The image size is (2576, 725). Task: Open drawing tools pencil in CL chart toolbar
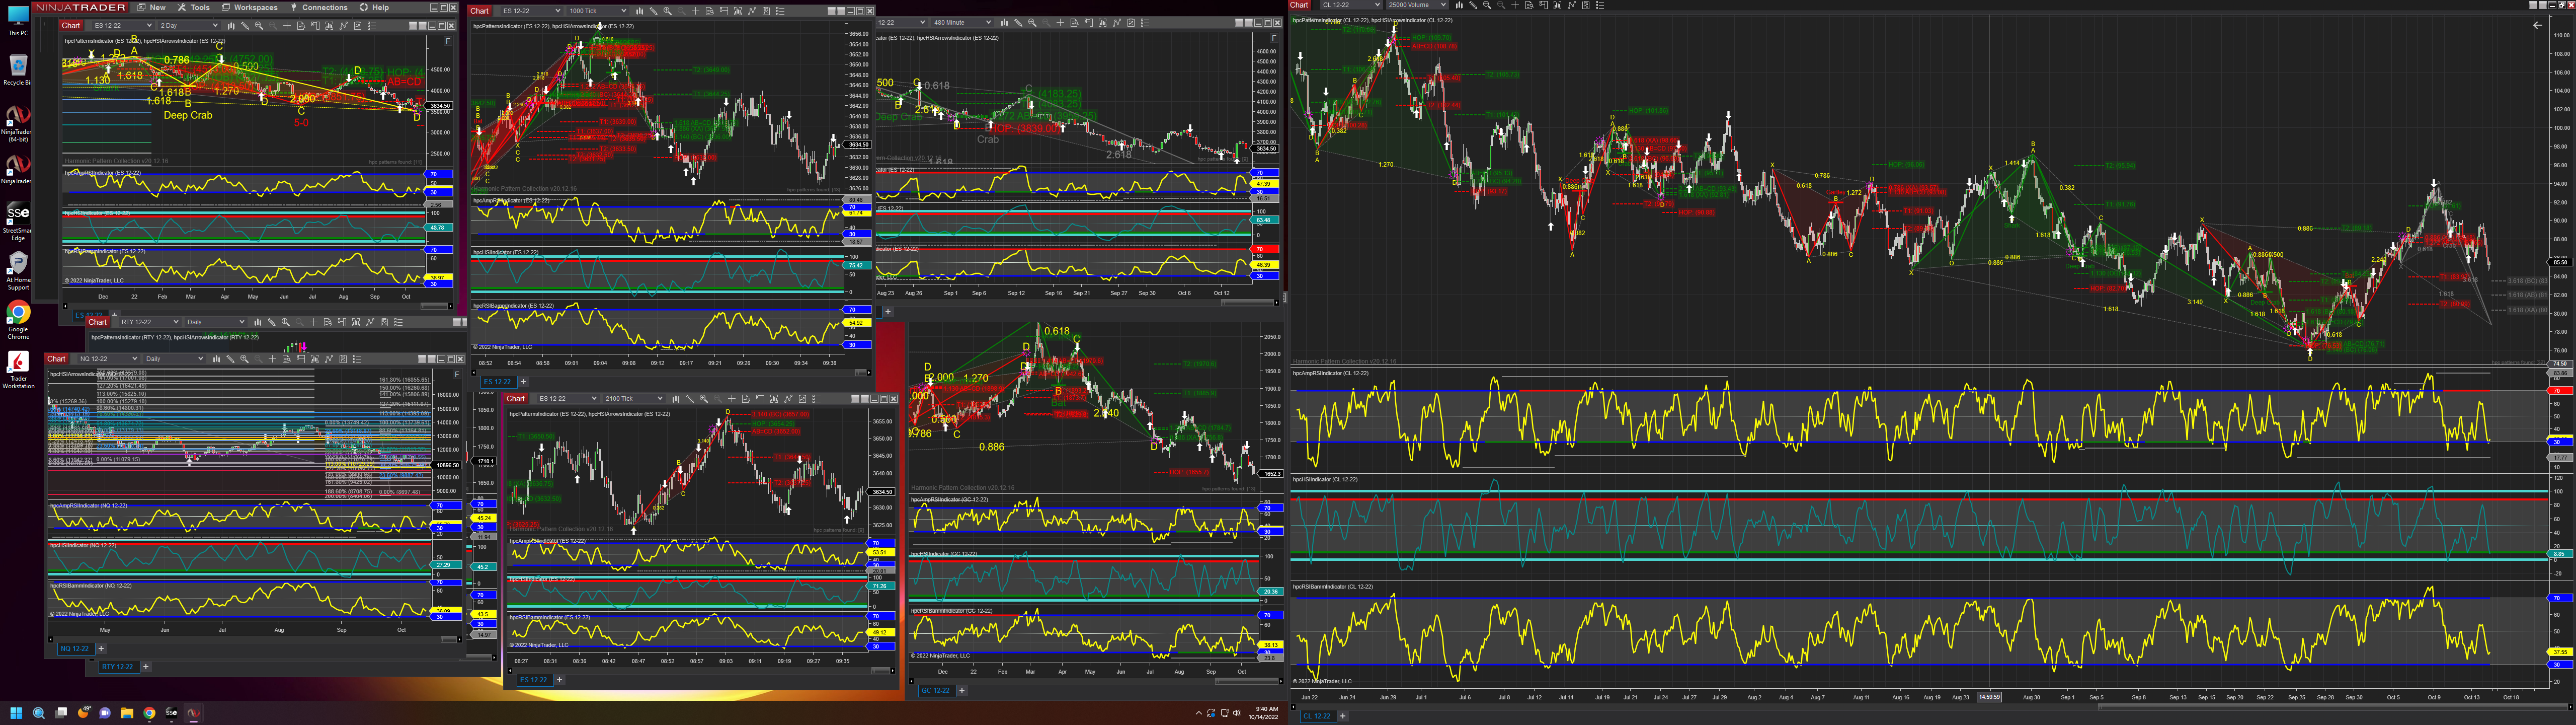tap(1473, 5)
